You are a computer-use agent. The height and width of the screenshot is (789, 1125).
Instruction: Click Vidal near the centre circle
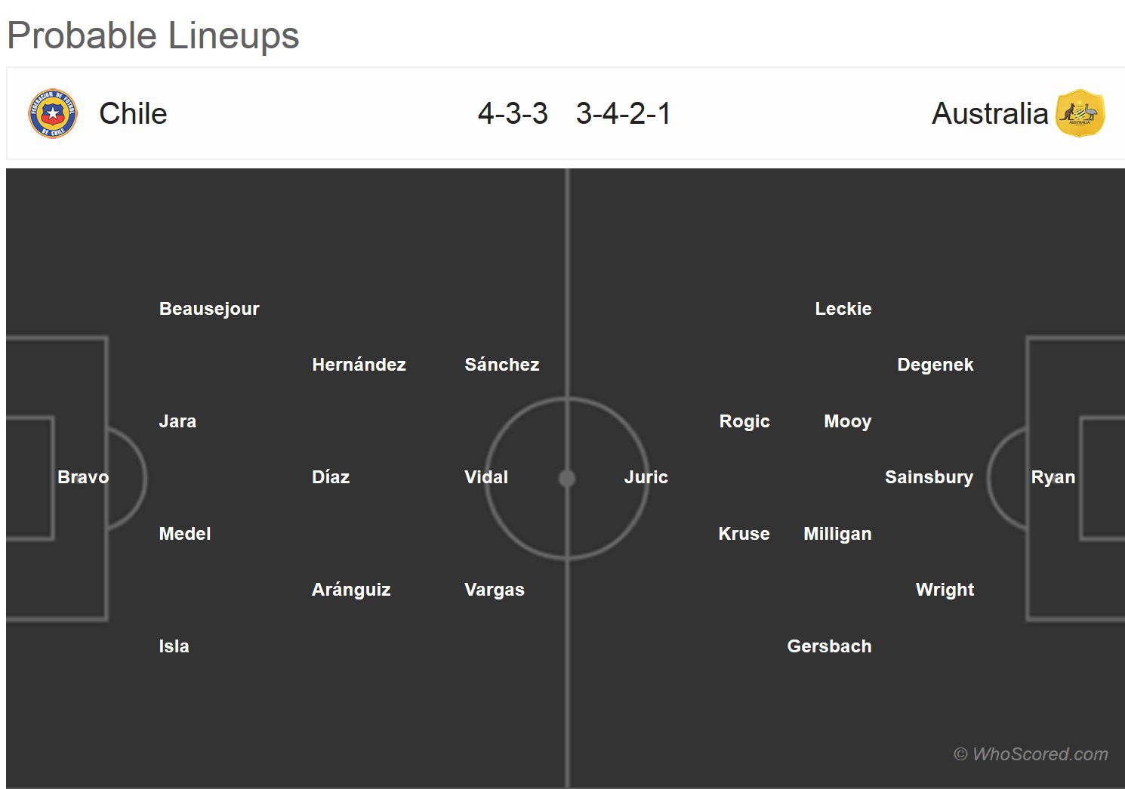(x=486, y=477)
